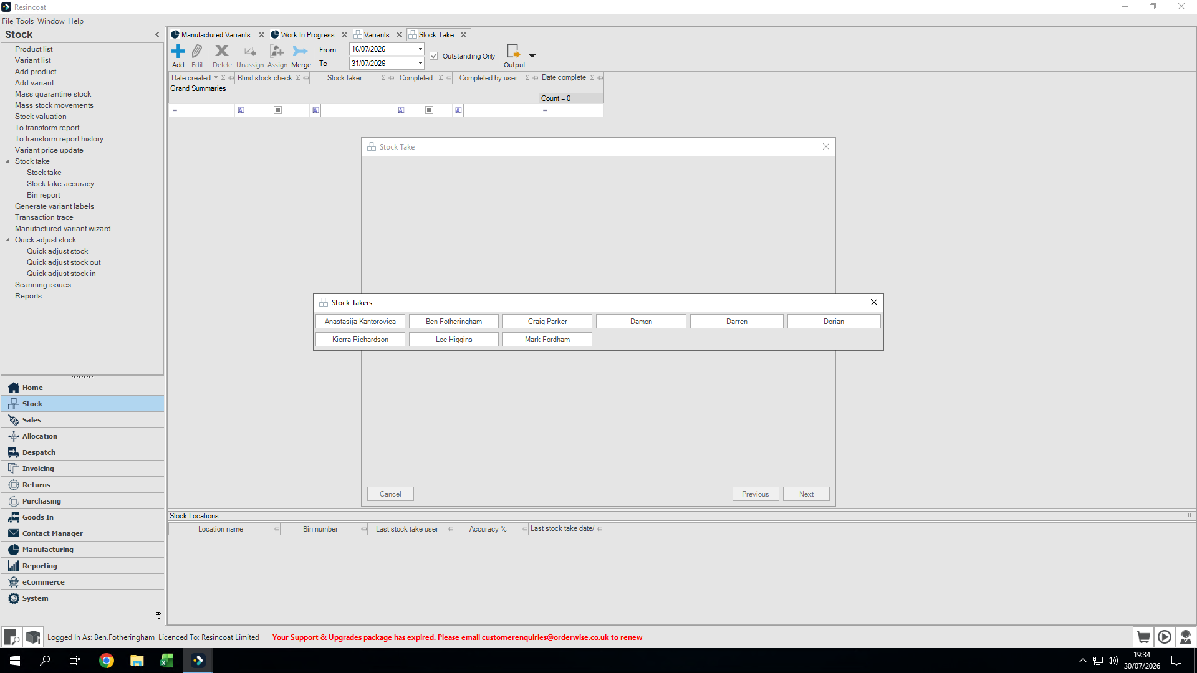Open the From date dropdown
Viewport: 1197px width, 673px height.
pyautogui.click(x=420, y=49)
